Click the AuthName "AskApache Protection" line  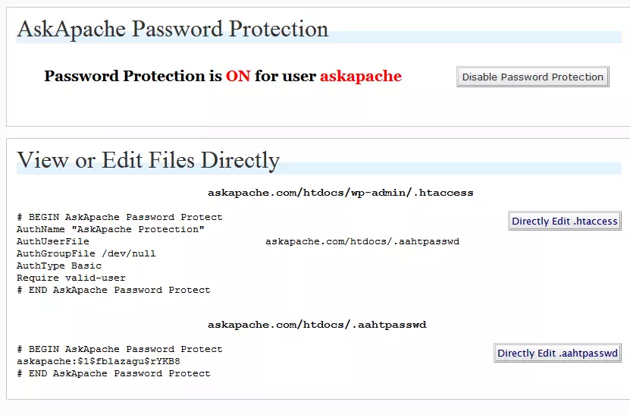(x=111, y=229)
